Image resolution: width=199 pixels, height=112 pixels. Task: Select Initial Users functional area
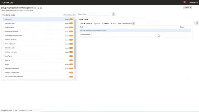pyautogui.click(x=8, y=19)
